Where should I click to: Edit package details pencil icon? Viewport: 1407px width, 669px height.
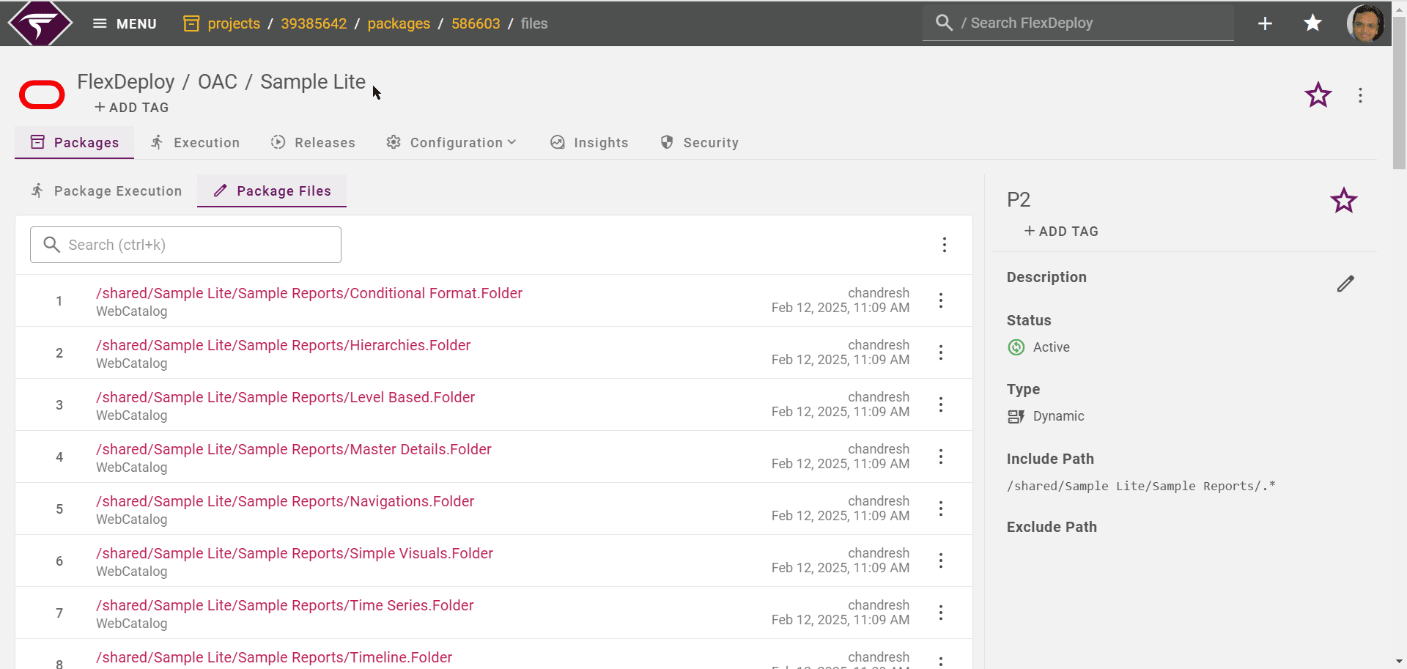click(x=1345, y=284)
